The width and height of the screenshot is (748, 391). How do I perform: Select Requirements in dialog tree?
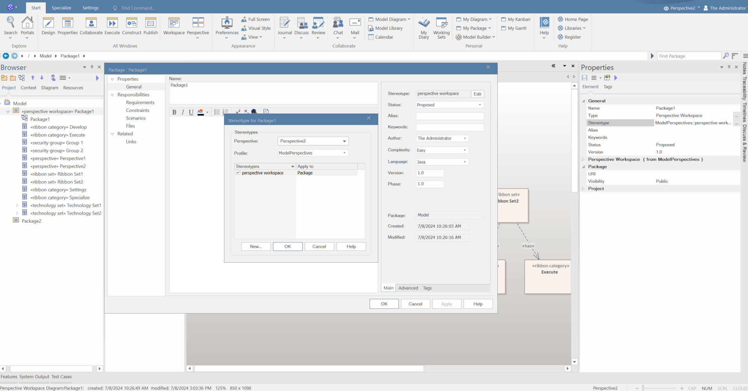tap(140, 103)
